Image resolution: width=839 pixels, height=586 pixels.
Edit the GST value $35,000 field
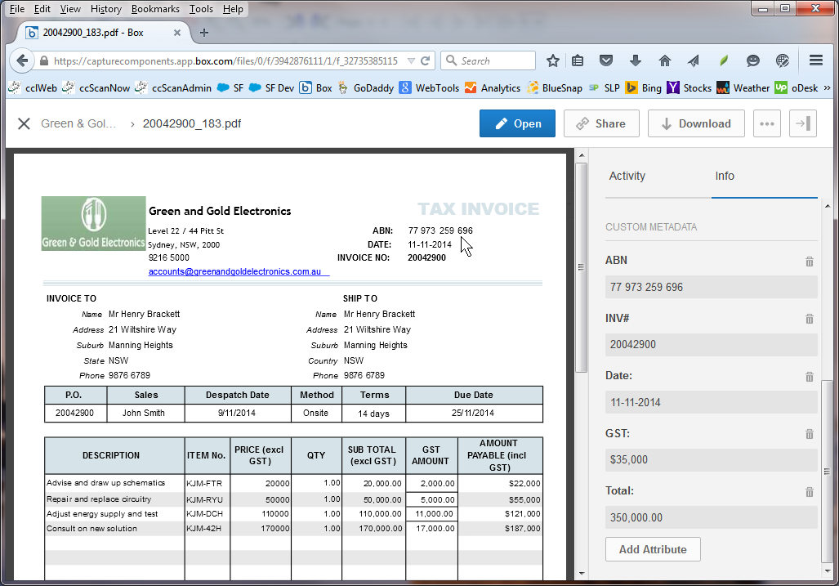tap(711, 459)
